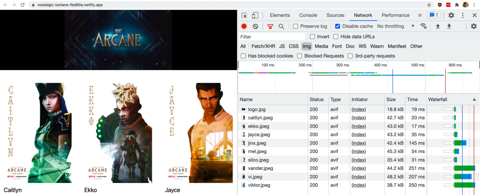Activate the inspect element picker icon
Screen dimensions: 480x195
pyautogui.click(x=244, y=15)
